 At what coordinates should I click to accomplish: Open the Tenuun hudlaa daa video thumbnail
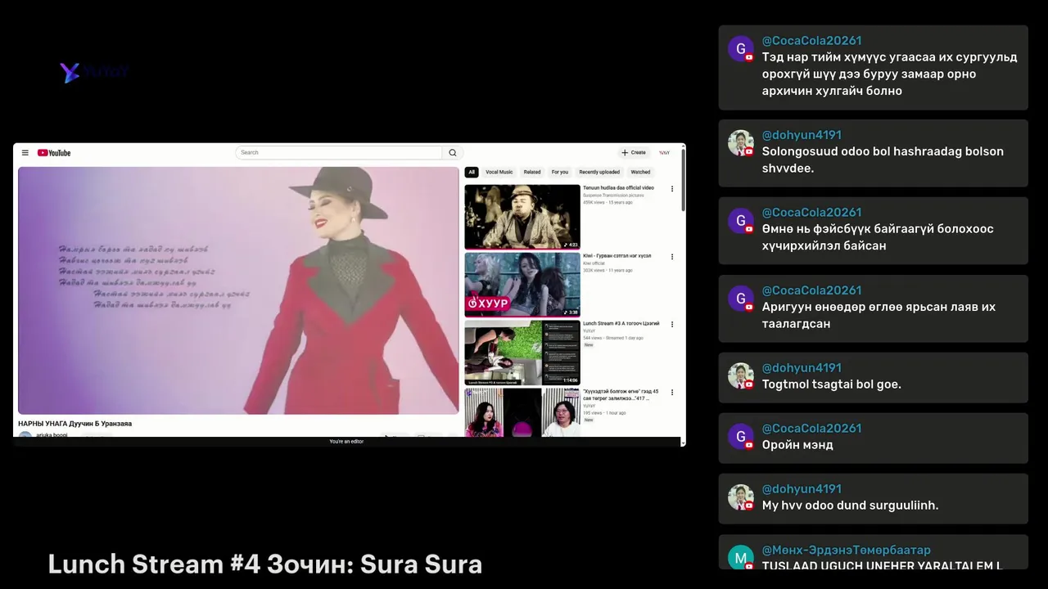(x=522, y=217)
